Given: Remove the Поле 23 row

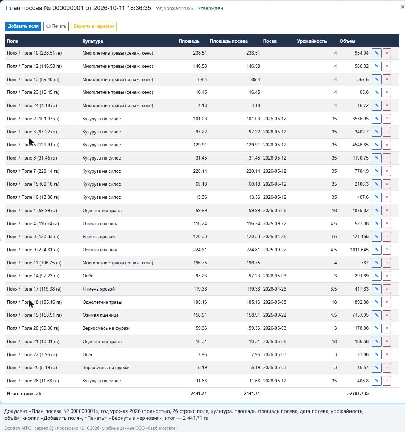Looking at the screenshot, I should click(387, 92).
